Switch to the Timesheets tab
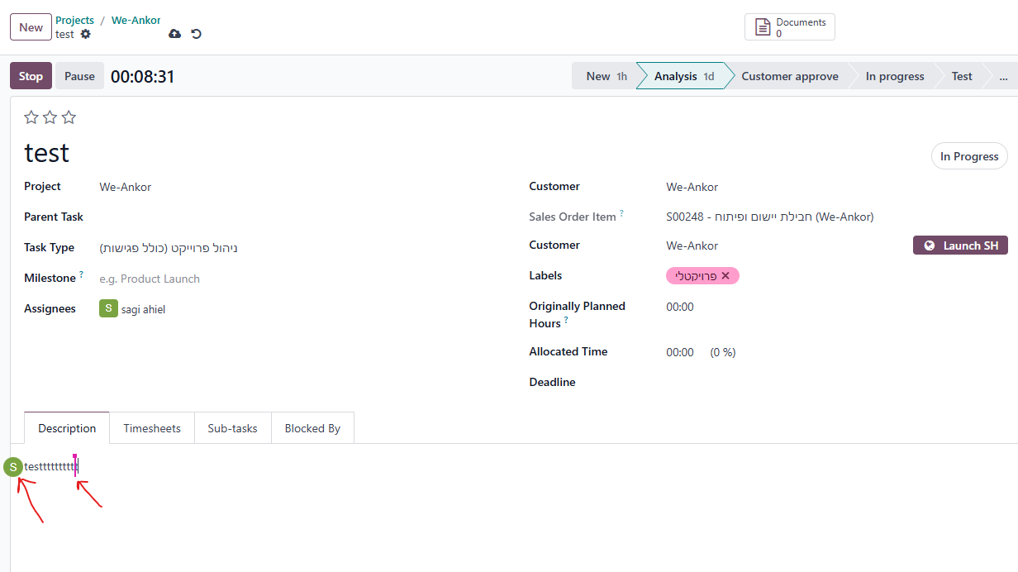Screen dimensions: 1018x572 click(x=152, y=428)
